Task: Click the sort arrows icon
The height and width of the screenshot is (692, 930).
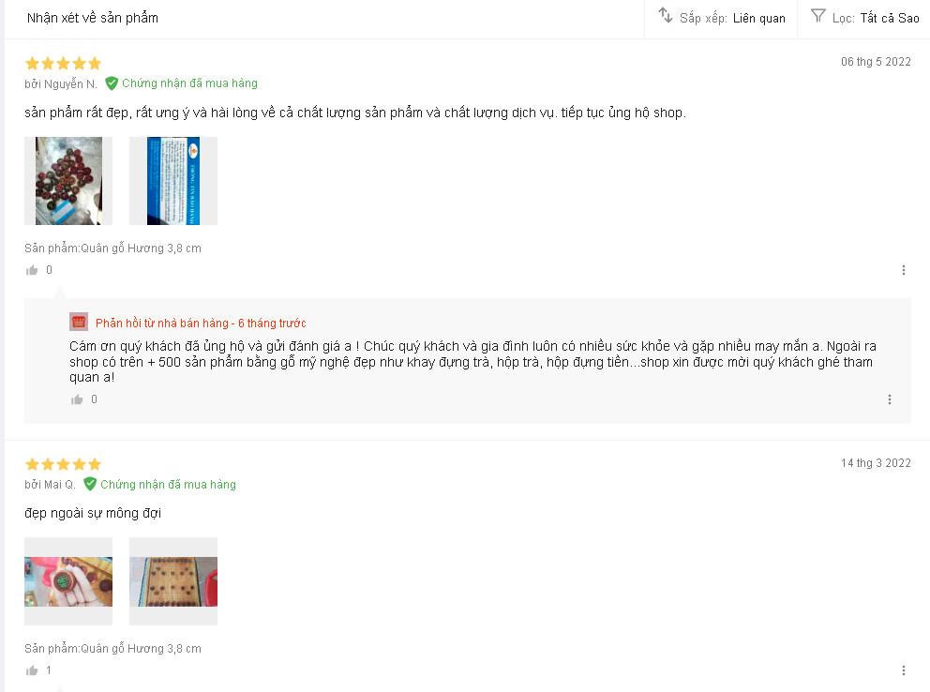Action: tap(666, 16)
